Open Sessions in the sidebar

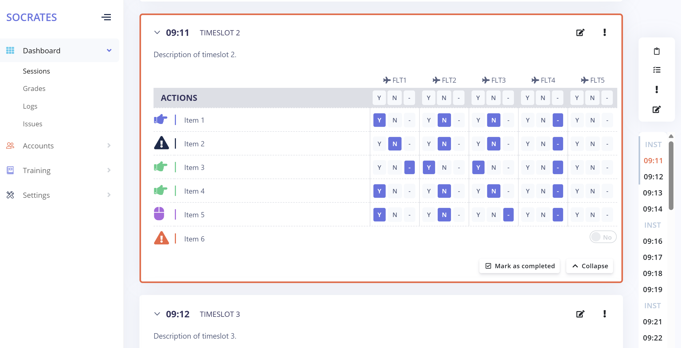click(36, 71)
